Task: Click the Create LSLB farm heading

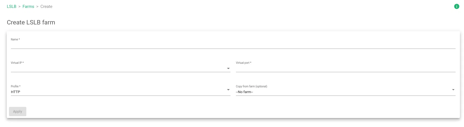Action: point(31,23)
